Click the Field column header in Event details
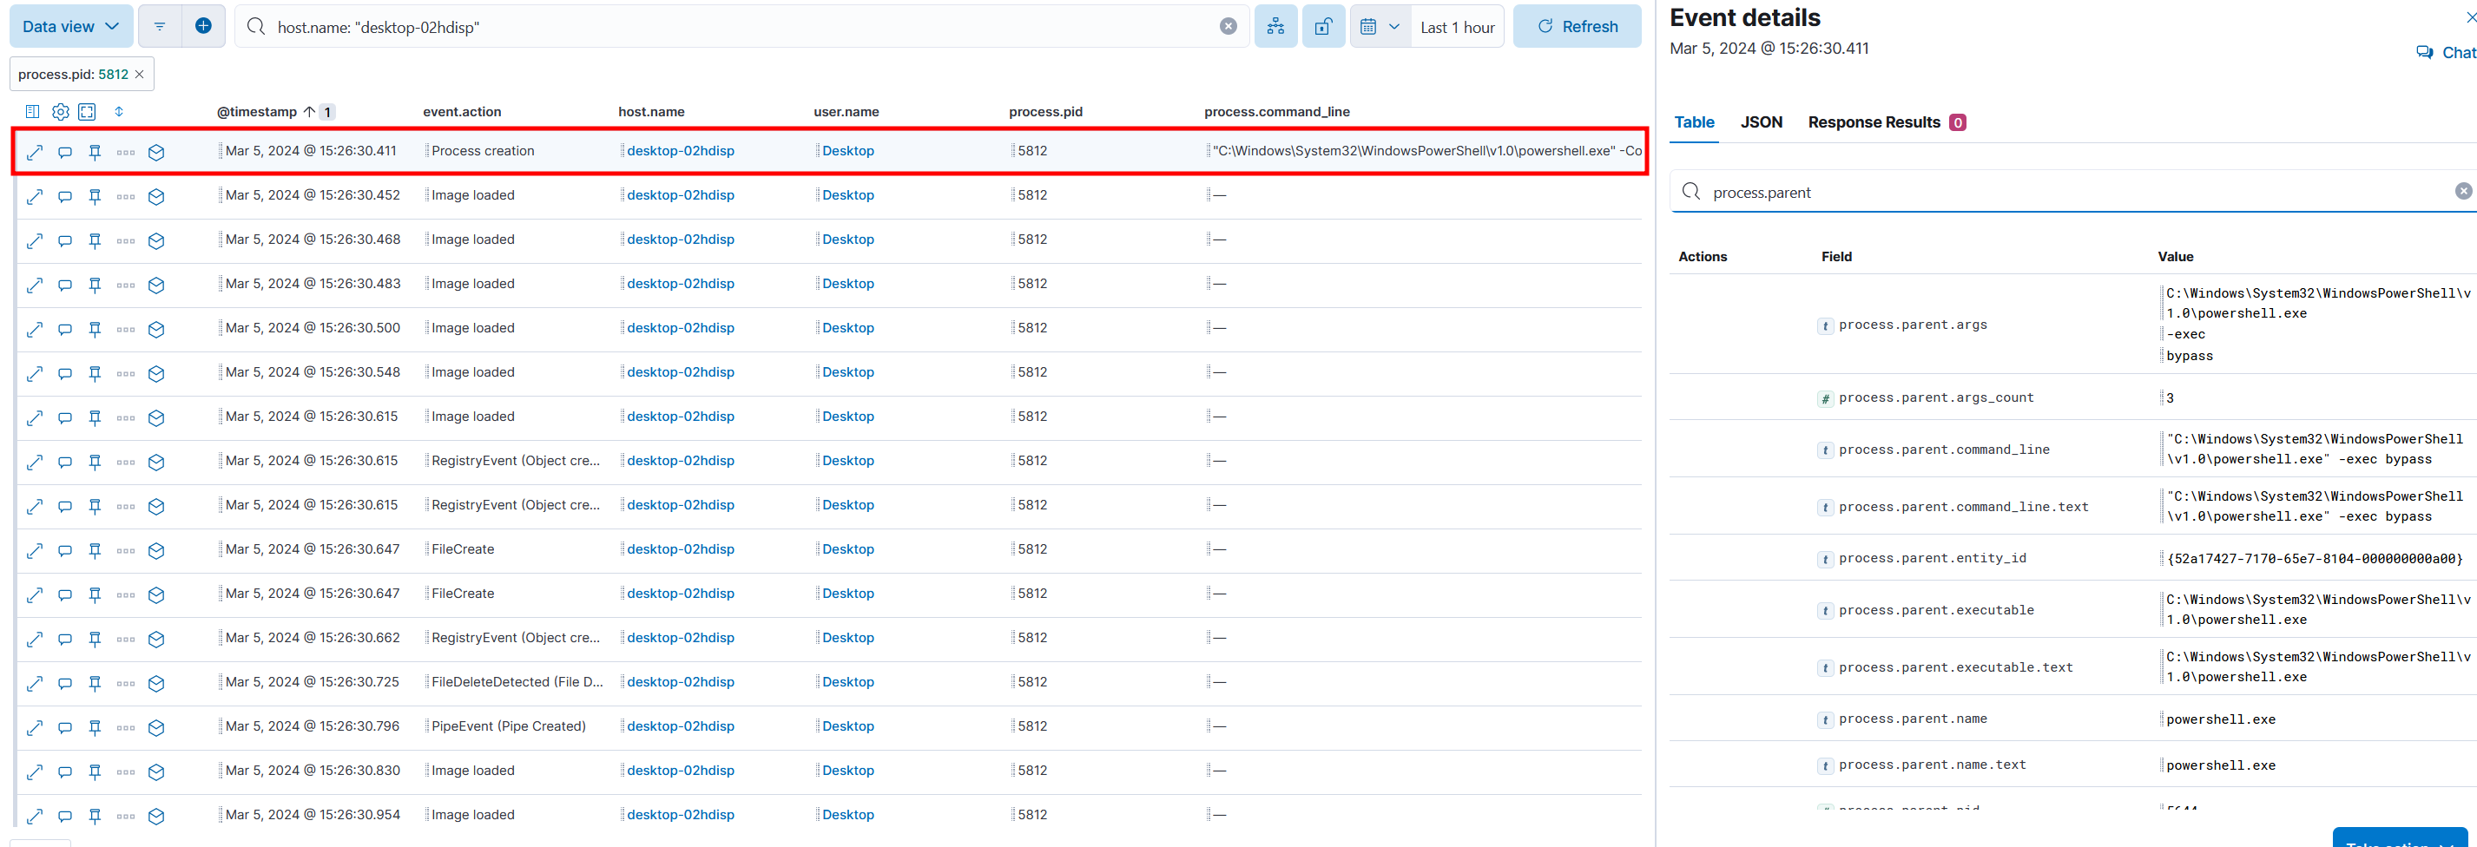Image resolution: width=2477 pixels, height=847 pixels. [x=1835, y=257]
